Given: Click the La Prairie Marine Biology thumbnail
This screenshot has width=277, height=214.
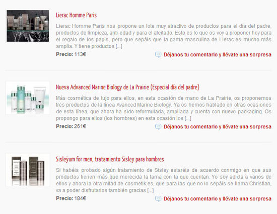Looking at the screenshot, I should click(x=28, y=98).
